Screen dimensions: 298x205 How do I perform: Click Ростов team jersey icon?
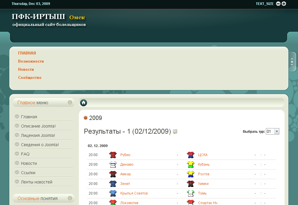click(190, 174)
